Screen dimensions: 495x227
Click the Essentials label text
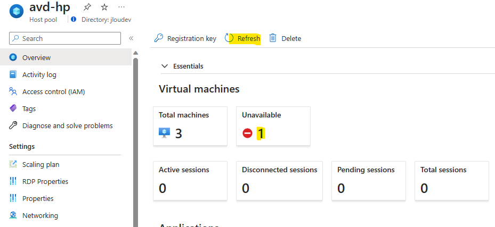pyautogui.click(x=188, y=66)
